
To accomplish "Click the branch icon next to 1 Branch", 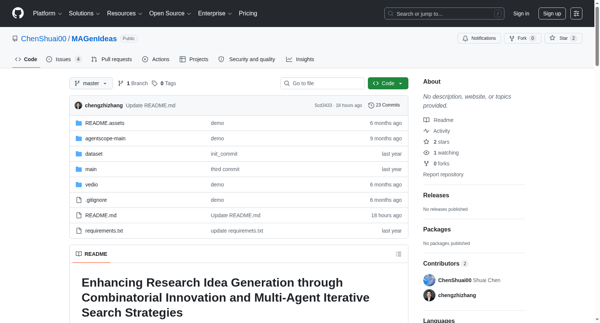I will click(121, 83).
